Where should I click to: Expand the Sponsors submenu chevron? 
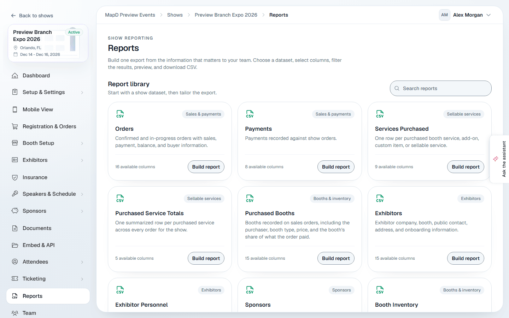click(x=82, y=211)
